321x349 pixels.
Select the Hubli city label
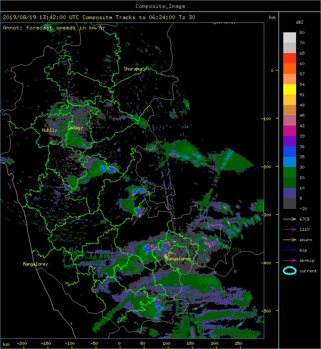pos(48,130)
